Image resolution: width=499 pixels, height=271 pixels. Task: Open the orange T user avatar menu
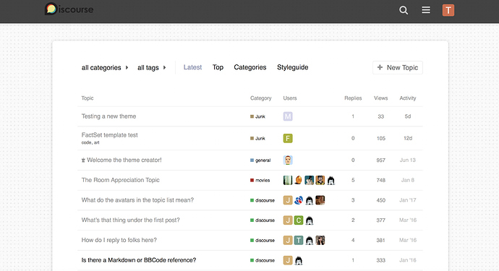click(x=448, y=10)
